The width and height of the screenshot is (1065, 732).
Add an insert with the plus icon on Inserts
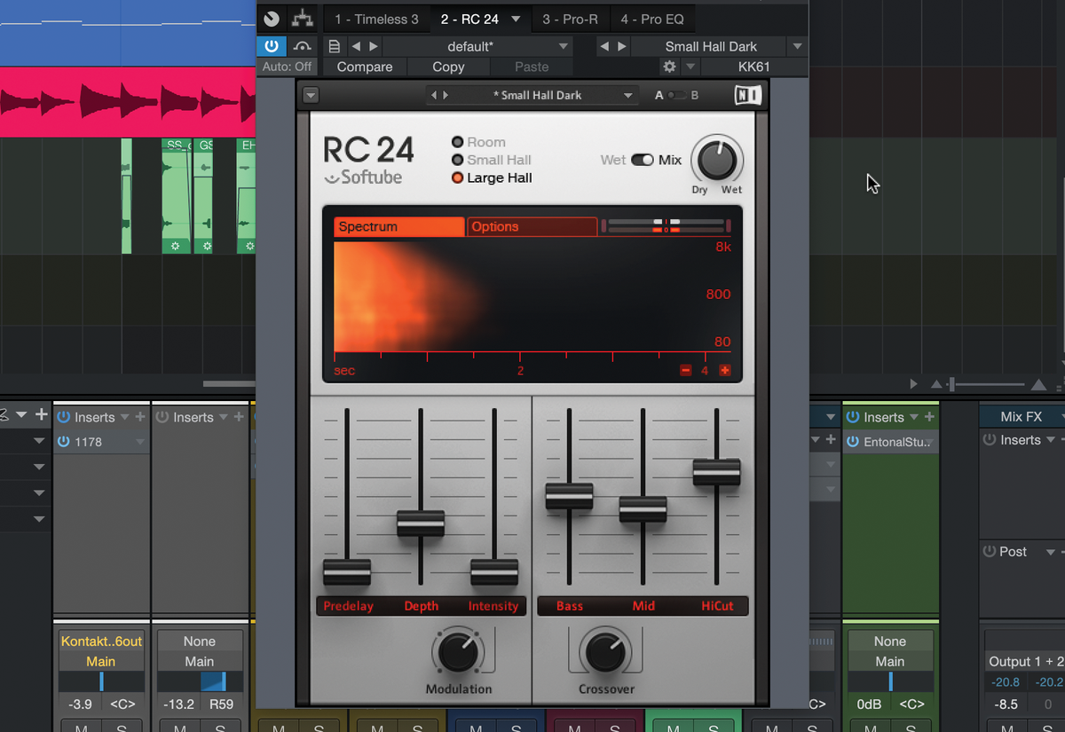[x=928, y=416]
